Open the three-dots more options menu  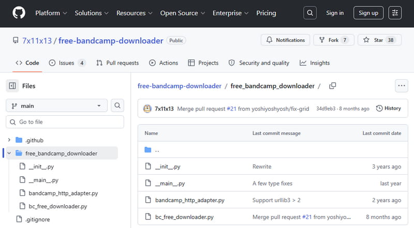tap(402, 86)
